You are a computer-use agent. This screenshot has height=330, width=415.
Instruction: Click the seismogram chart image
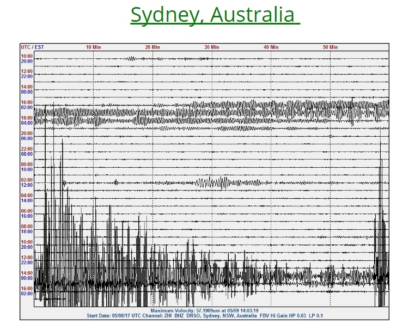coord(204,181)
